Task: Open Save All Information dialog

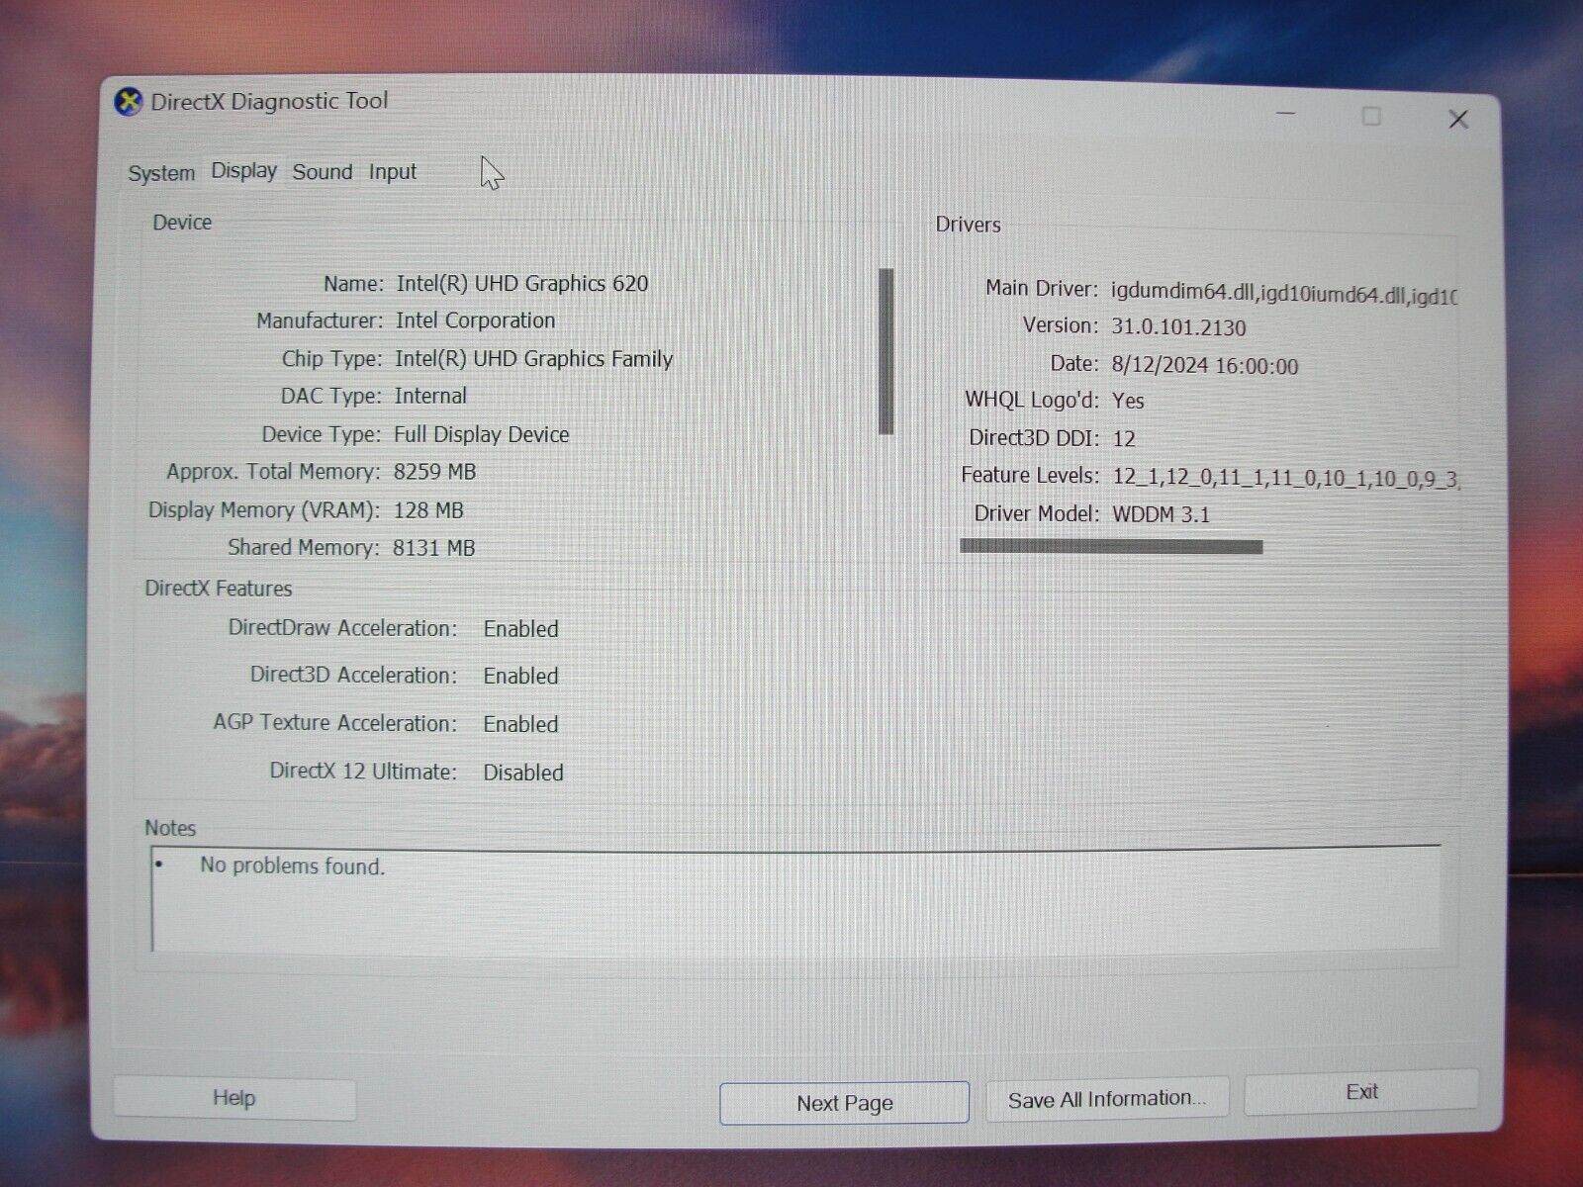Action: [1106, 1097]
